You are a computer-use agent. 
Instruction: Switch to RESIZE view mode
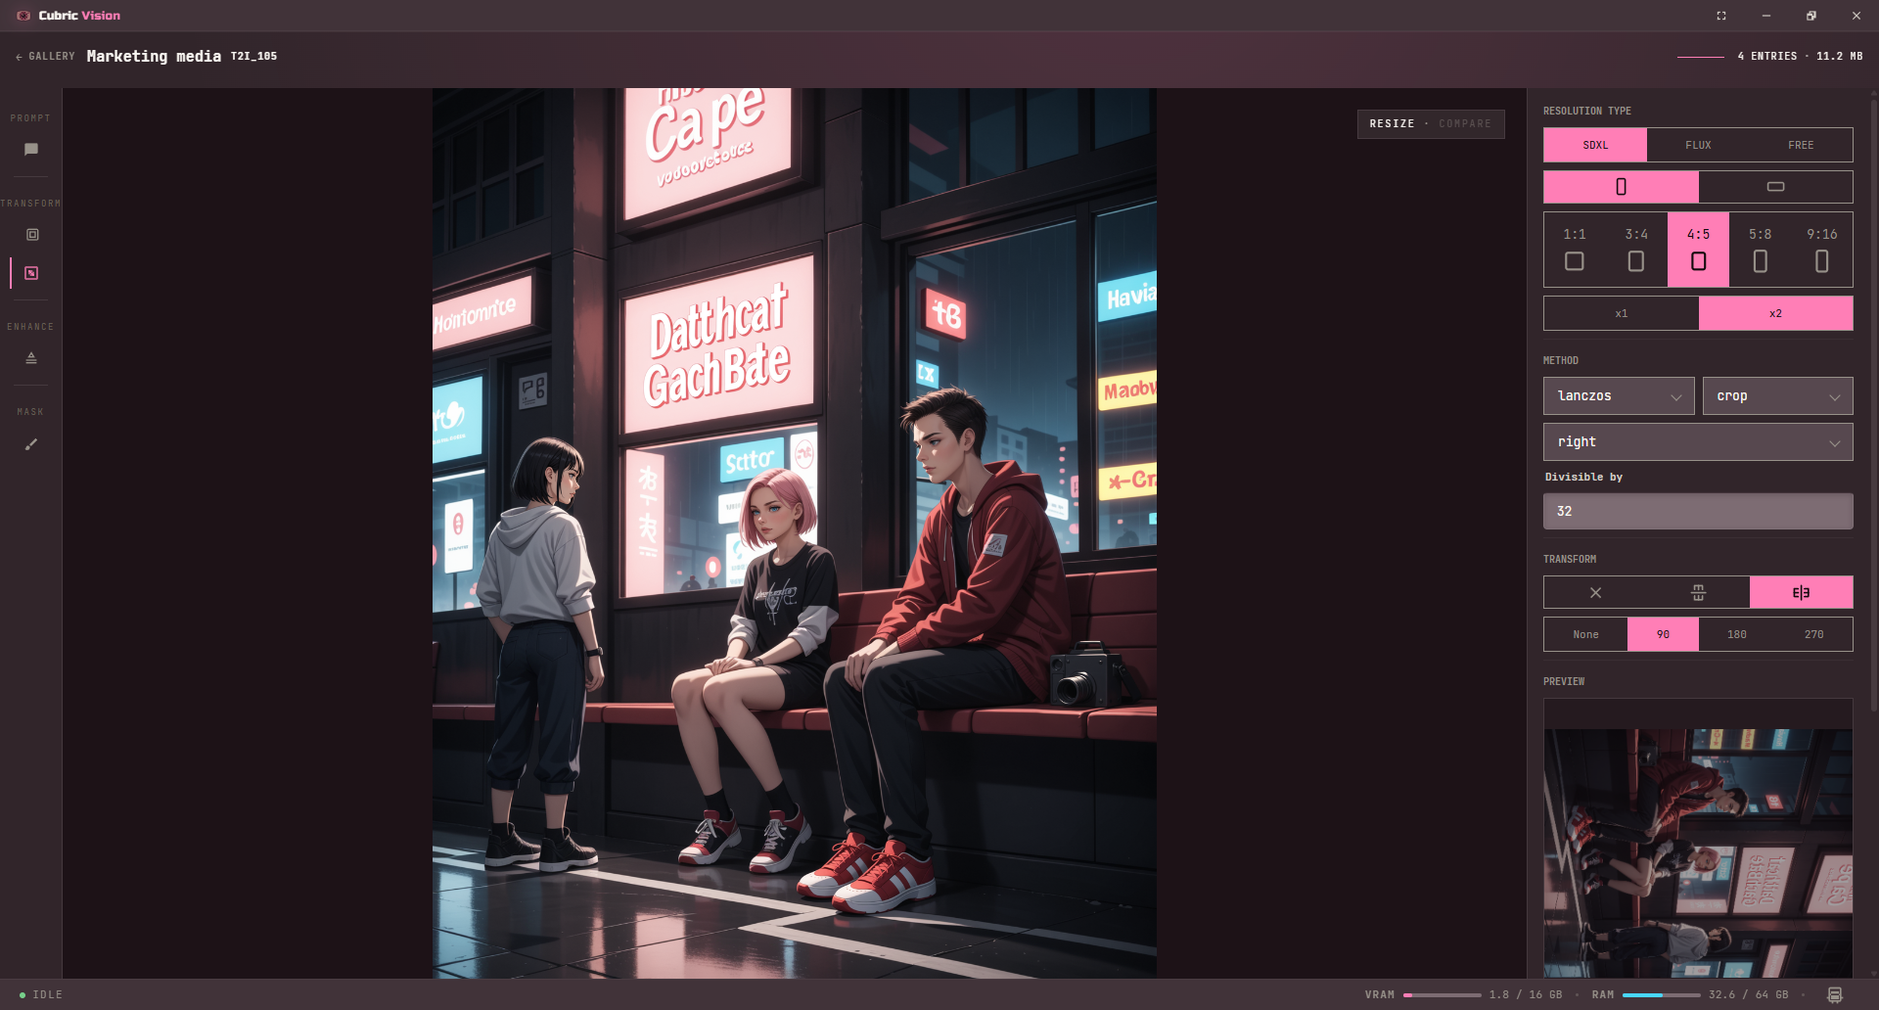tap(1392, 124)
